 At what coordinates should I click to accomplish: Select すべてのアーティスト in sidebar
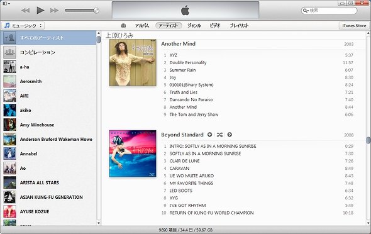[48, 38]
